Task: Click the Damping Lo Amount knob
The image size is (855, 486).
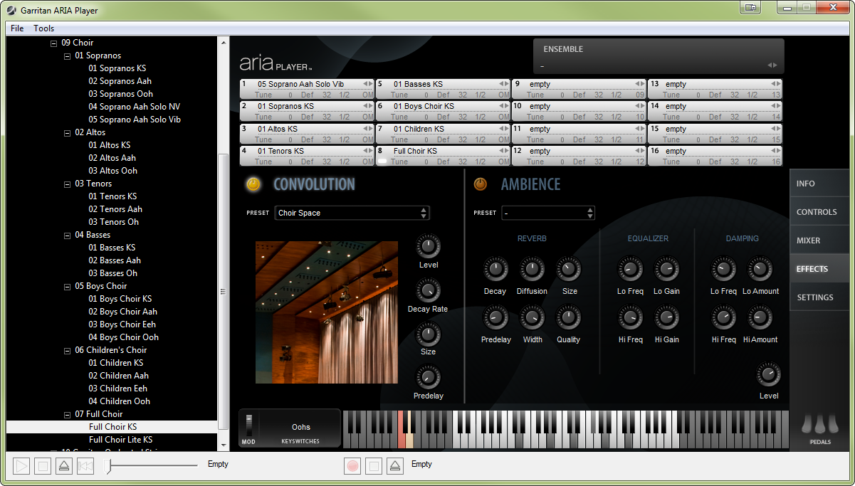Action: click(760, 269)
